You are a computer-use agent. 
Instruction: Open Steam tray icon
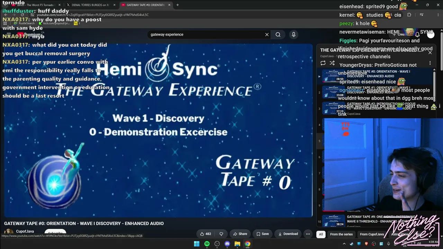coord(352,244)
